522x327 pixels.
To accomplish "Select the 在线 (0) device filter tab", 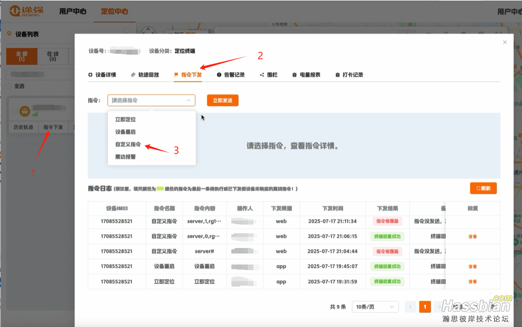I will pyautogui.click(x=53, y=56).
